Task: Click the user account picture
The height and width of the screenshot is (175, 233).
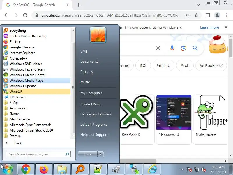Action: [98, 35]
